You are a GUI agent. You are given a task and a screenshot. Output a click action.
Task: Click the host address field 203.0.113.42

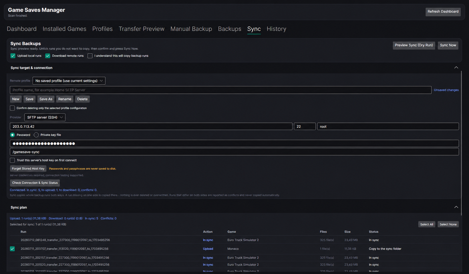151,127
